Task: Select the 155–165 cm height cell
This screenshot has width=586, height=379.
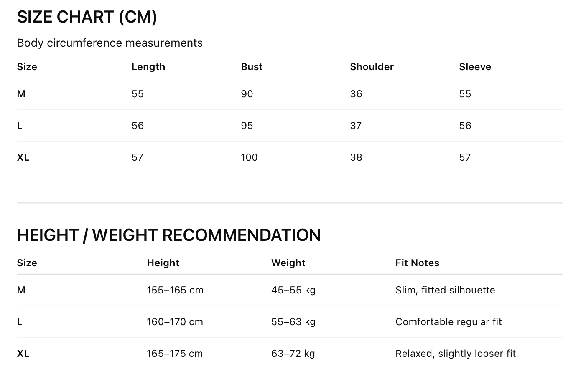Action: (175, 290)
